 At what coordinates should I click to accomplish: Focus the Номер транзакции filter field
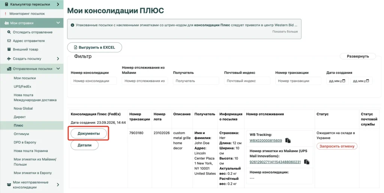pyautogui.click(x=298, y=81)
